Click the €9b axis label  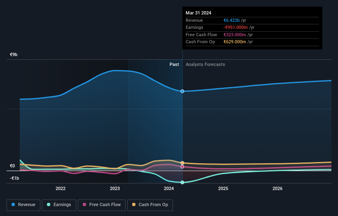[x=14, y=54]
